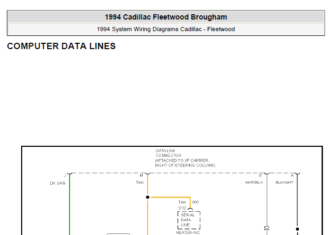Click the 'D12' pin label
Image resolution: width=333 pixels, height=235 pixels.
click(182, 208)
